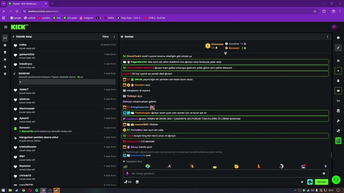Click the pencil edit icon in the right sidebar
Image resolution: width=344 pixels, height=193 pixels.
(x=338, y=48)
